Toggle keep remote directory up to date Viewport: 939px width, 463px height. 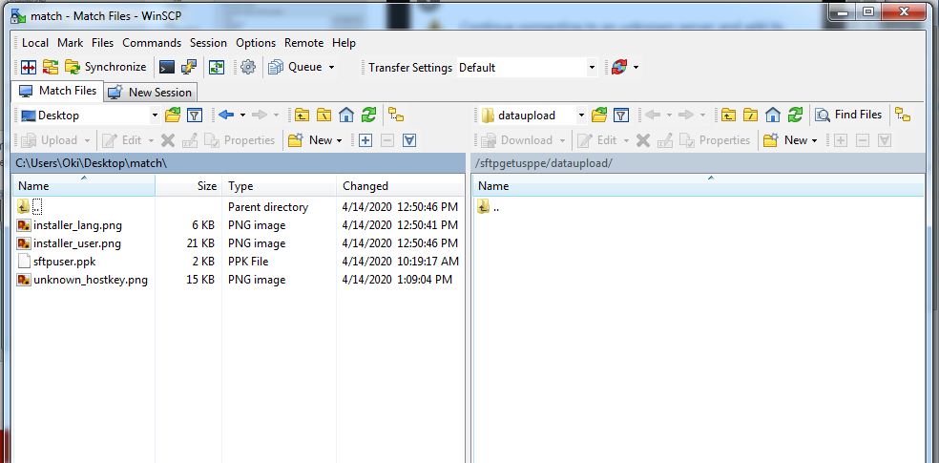(x=218, y=68)
